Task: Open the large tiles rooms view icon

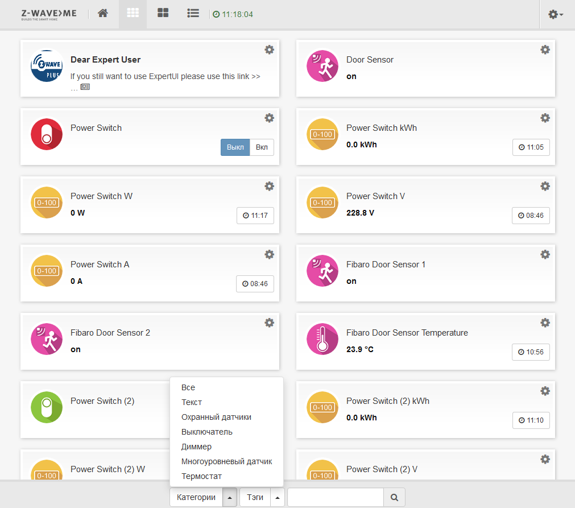Action: tap(163, 13)
